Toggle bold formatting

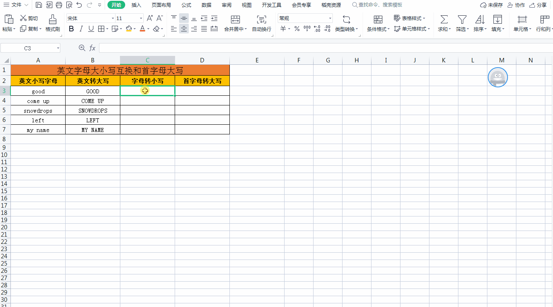coord(71,29)
